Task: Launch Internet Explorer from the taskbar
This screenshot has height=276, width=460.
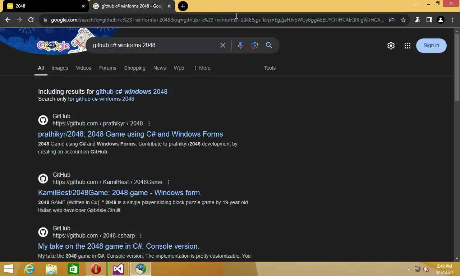Action: pyautogui.click(x=29, y=269)
